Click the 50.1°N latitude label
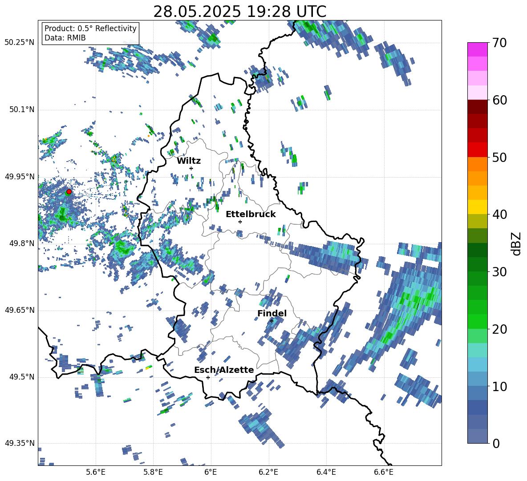 (22, 109)
